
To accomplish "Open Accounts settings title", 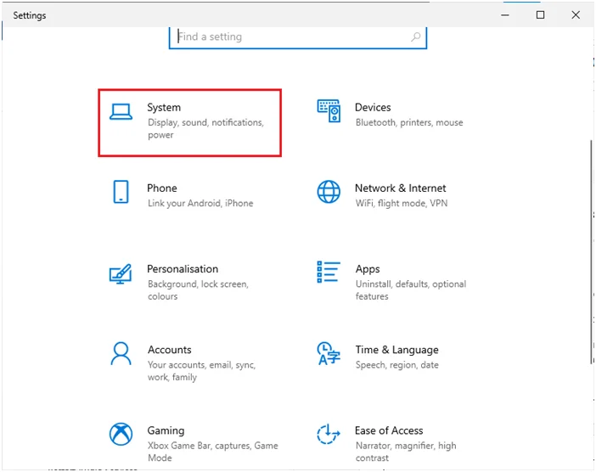I will click(170, 350).
